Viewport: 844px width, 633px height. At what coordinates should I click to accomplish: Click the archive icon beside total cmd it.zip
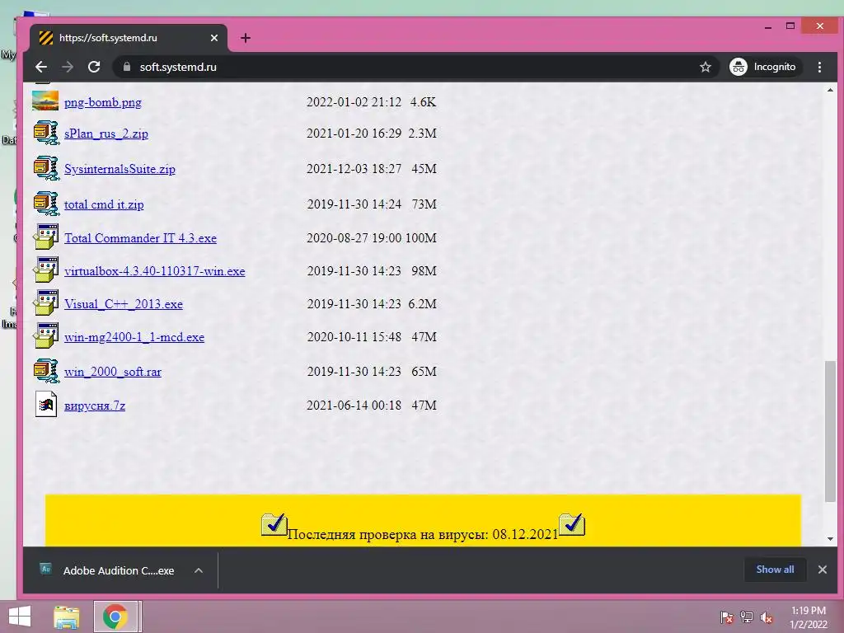(46, 204)
